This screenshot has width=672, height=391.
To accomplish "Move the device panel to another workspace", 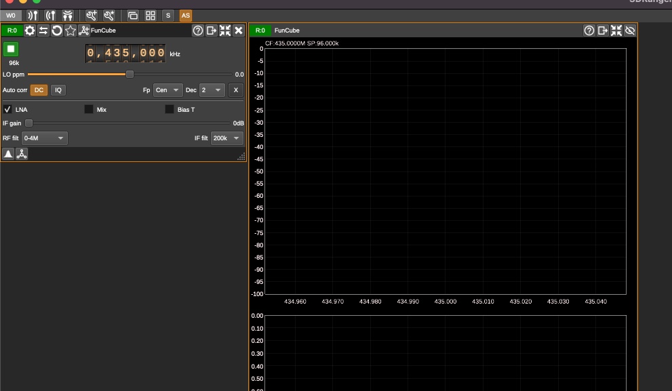I will click(x=212, y=30).
